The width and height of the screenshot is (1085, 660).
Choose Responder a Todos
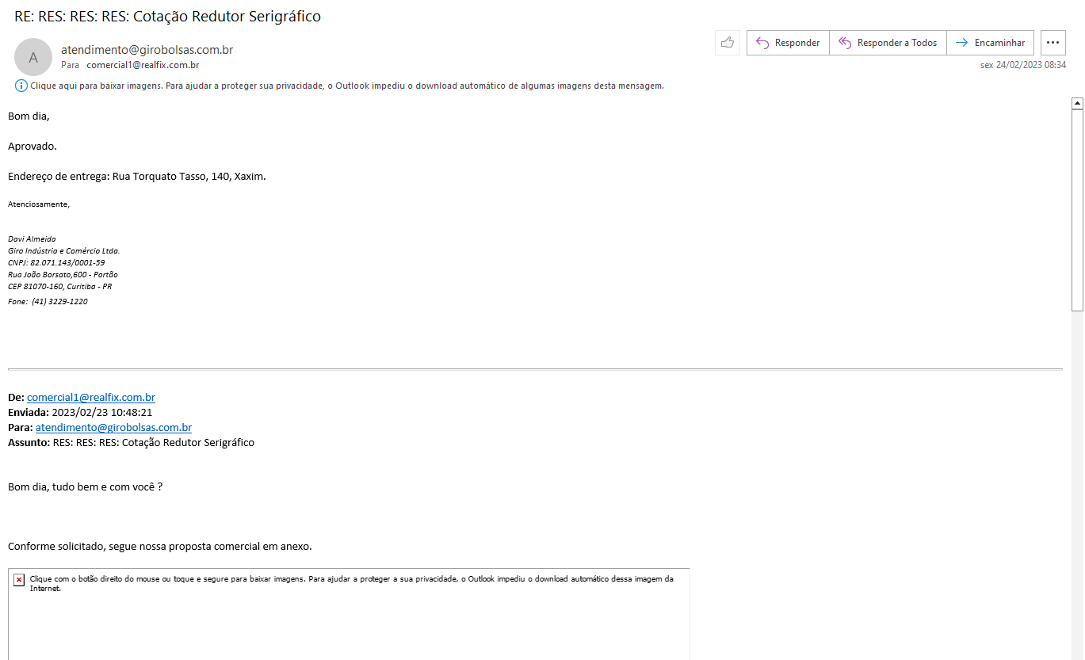click(888, 43)
